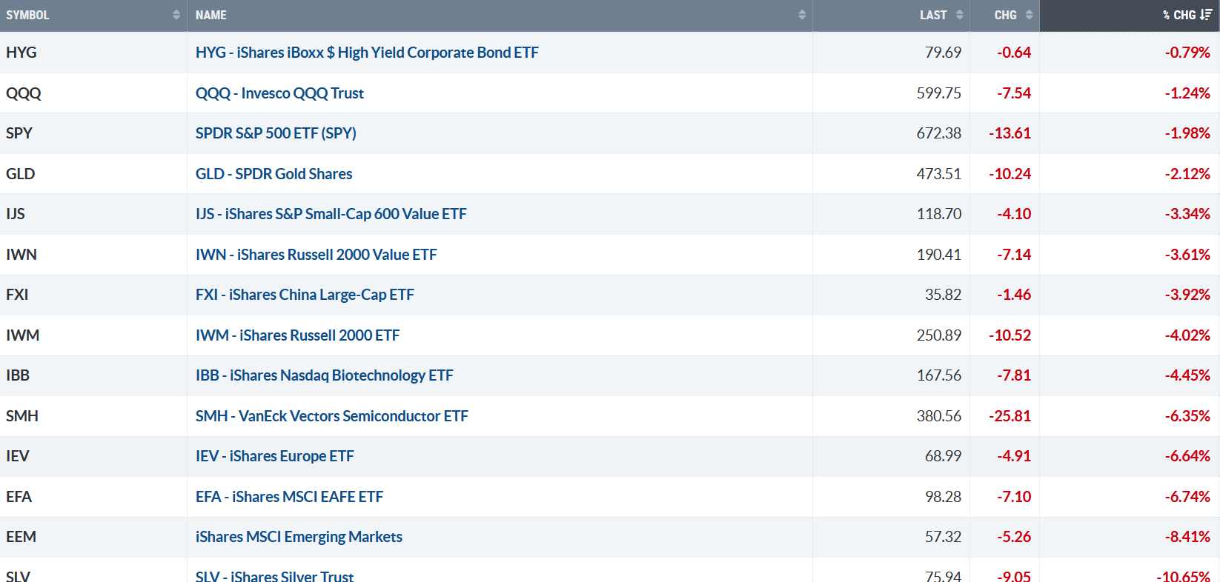Visit the IWM Russell 2000 ETF link
1220x582 pixels.
pyautogui.click(x=297, y=335)
